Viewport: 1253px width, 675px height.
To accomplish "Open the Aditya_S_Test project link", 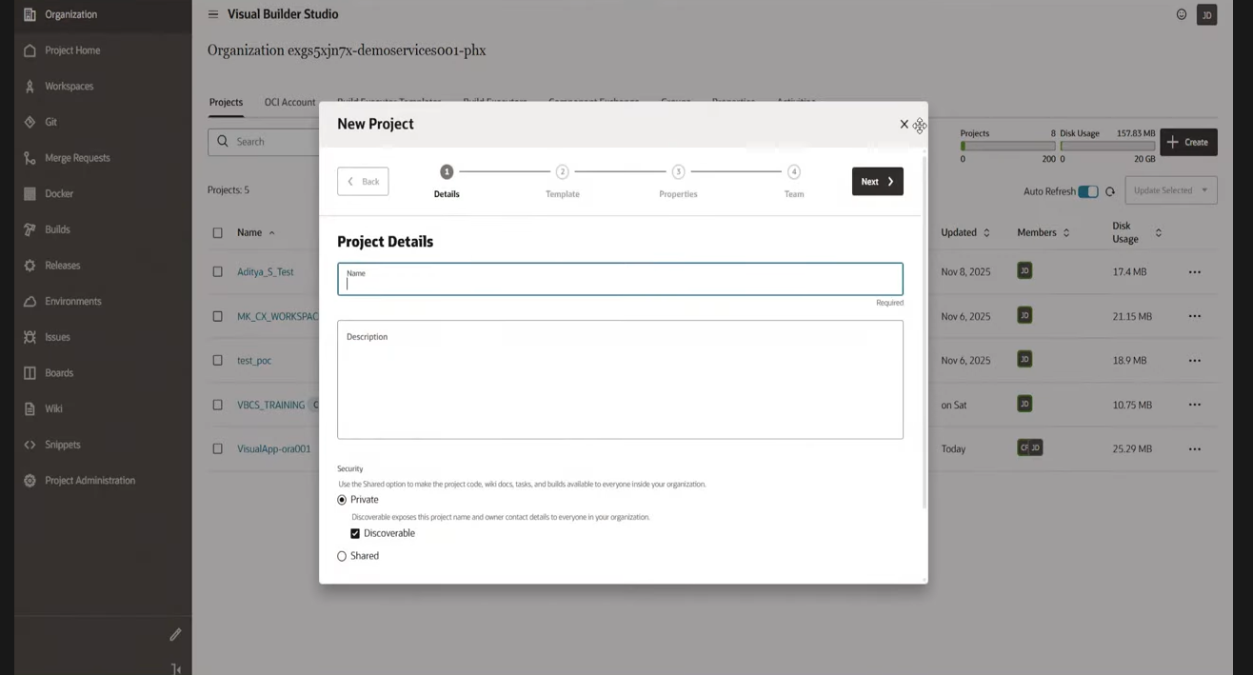I will tap(266, 272).
